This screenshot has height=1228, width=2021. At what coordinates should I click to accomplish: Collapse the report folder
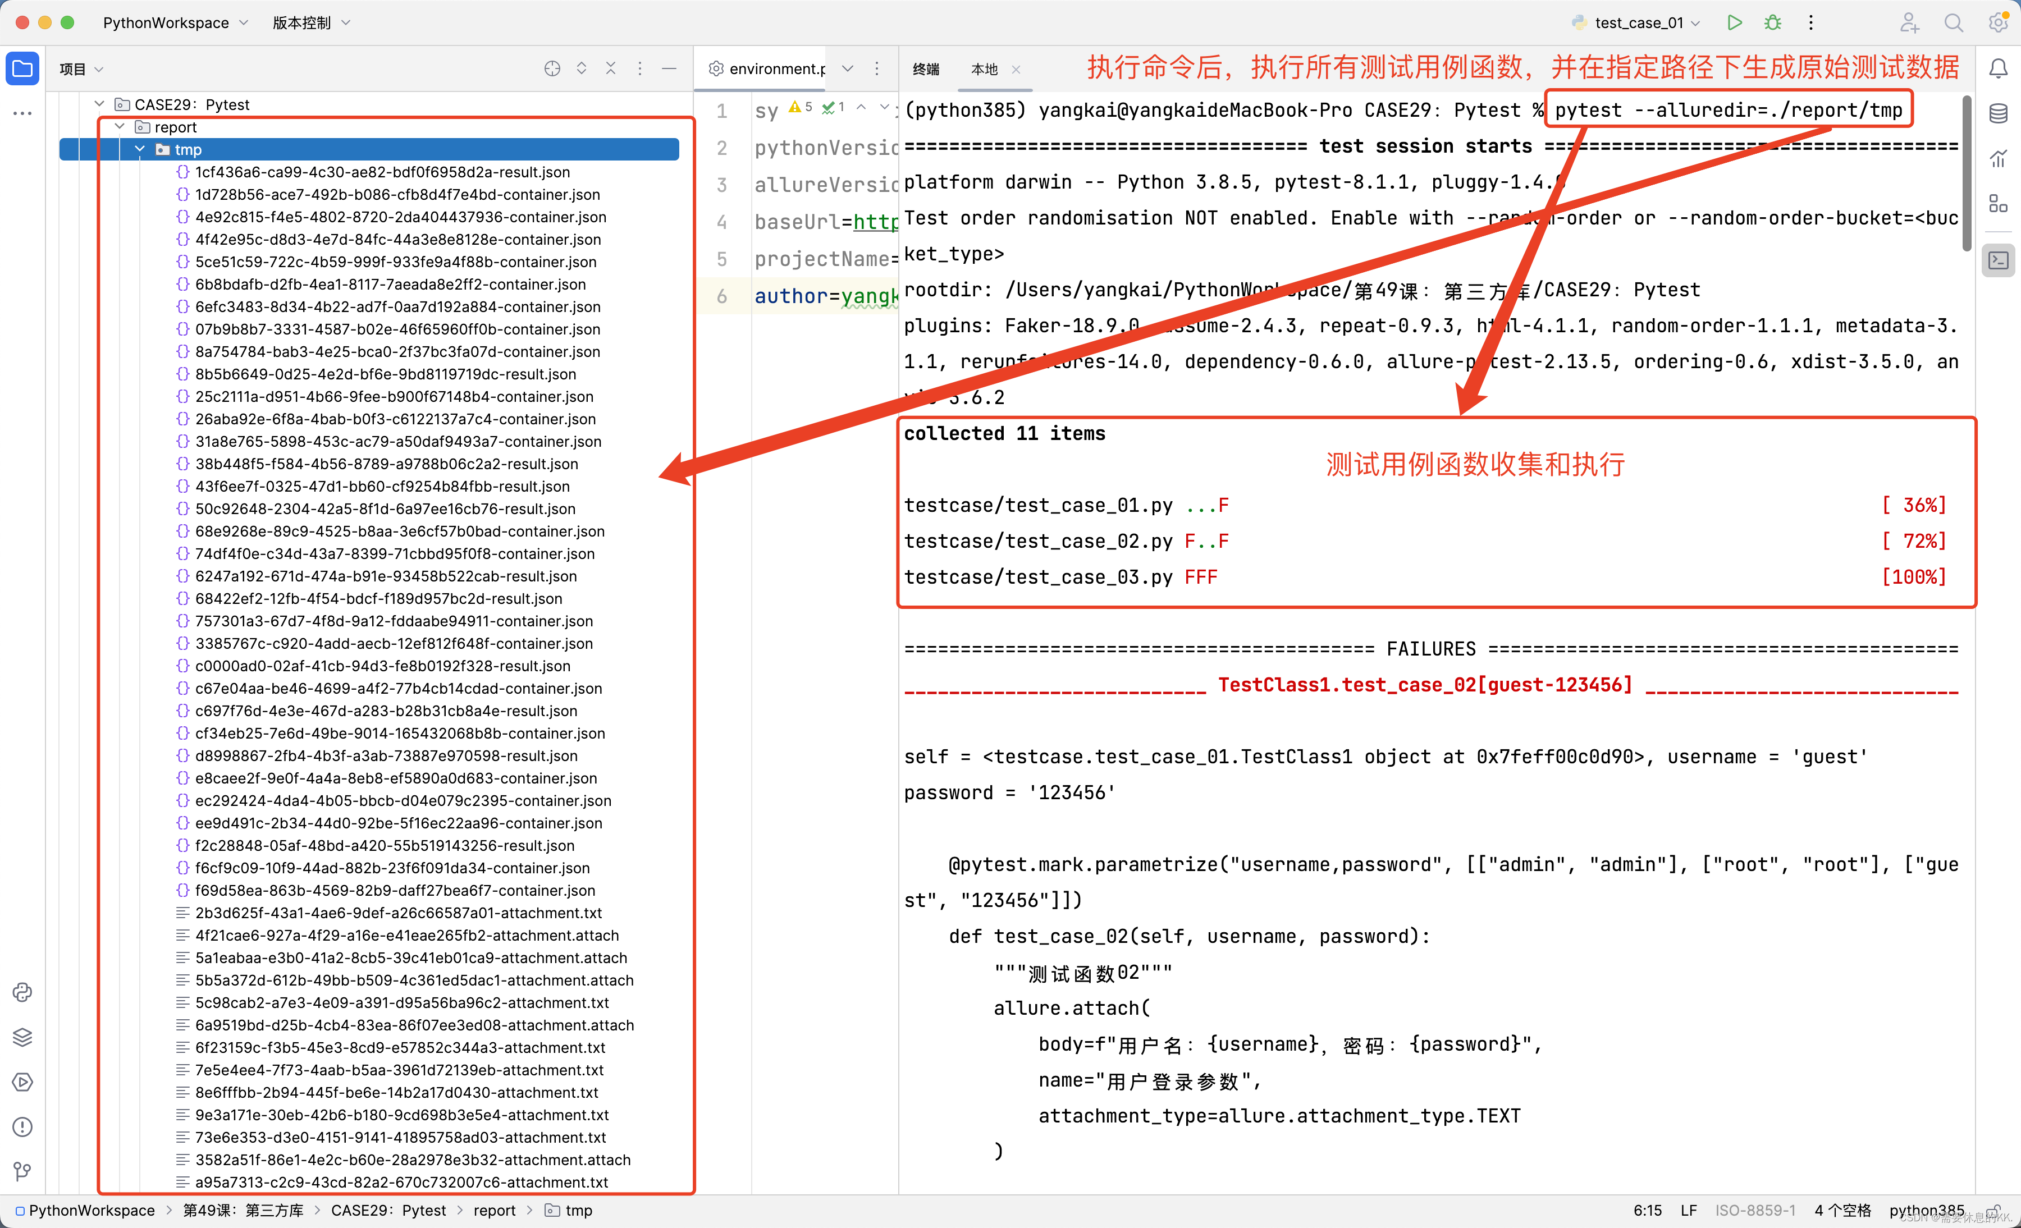[120, 127]
